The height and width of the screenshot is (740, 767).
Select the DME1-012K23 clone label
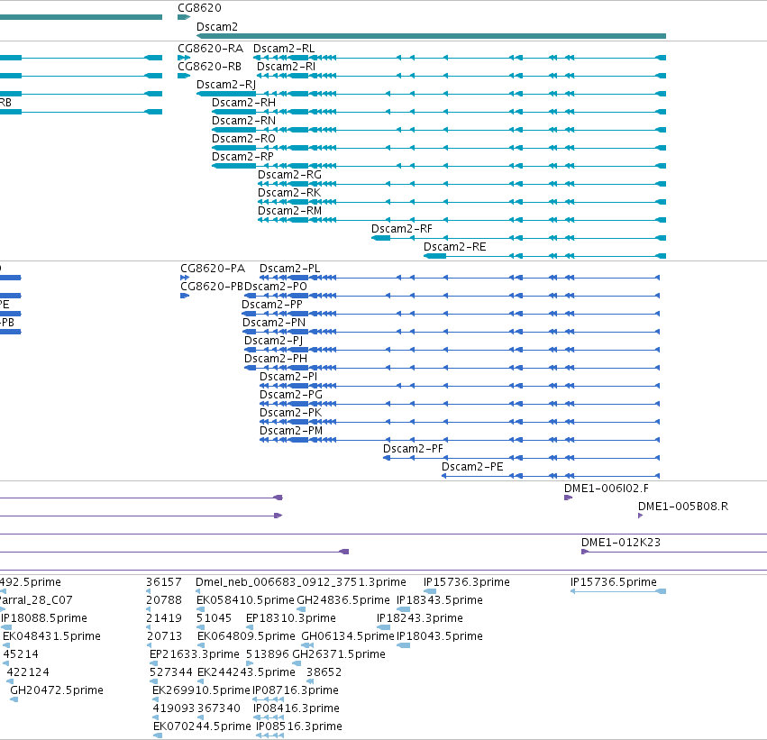point(621,543)
